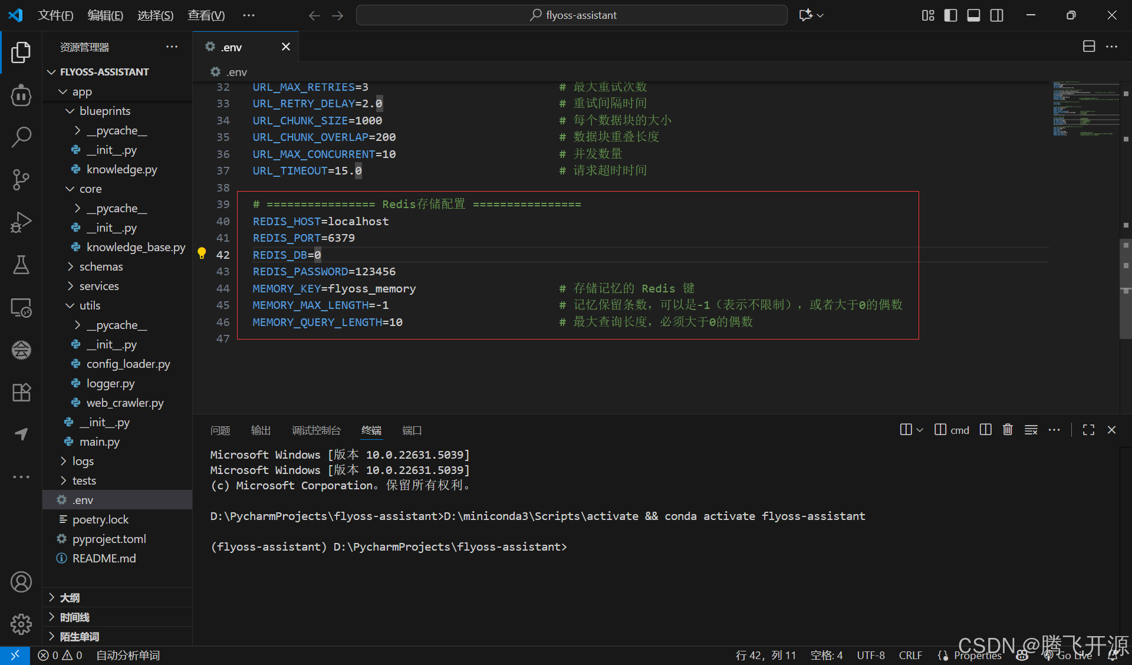
Task: Toggle secondary sidebar visibility
Action: click(996, 15)
